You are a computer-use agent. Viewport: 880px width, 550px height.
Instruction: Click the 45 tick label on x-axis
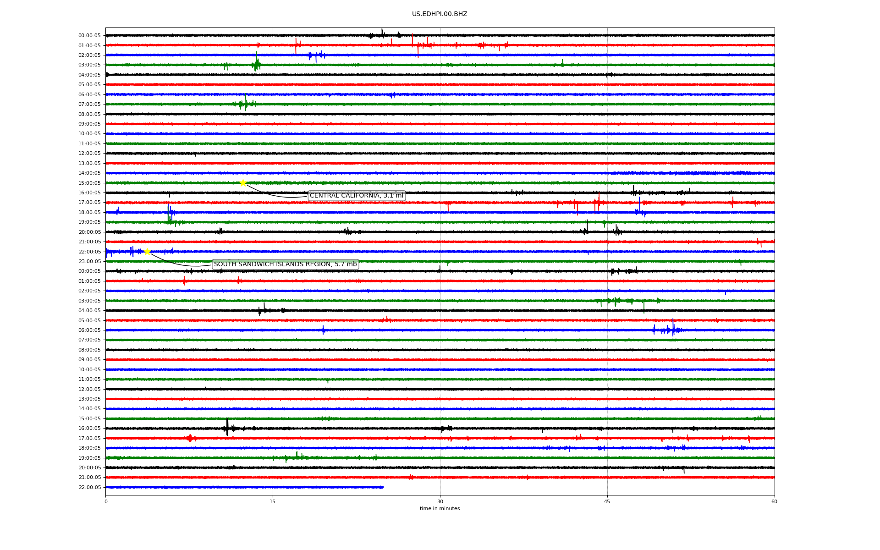[607, 501]
